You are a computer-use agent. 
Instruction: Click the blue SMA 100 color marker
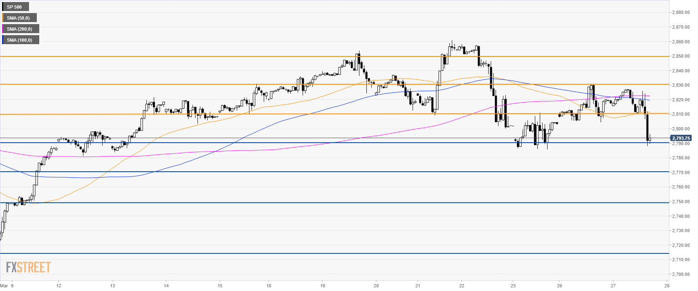coord(2,40)
